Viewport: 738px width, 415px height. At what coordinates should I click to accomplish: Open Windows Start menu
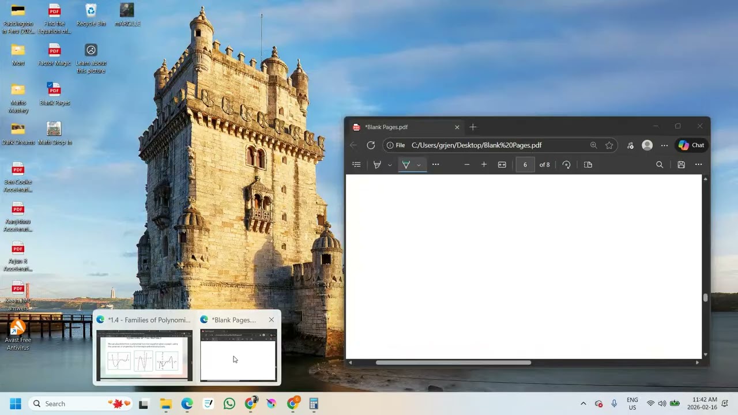(16, 403)
